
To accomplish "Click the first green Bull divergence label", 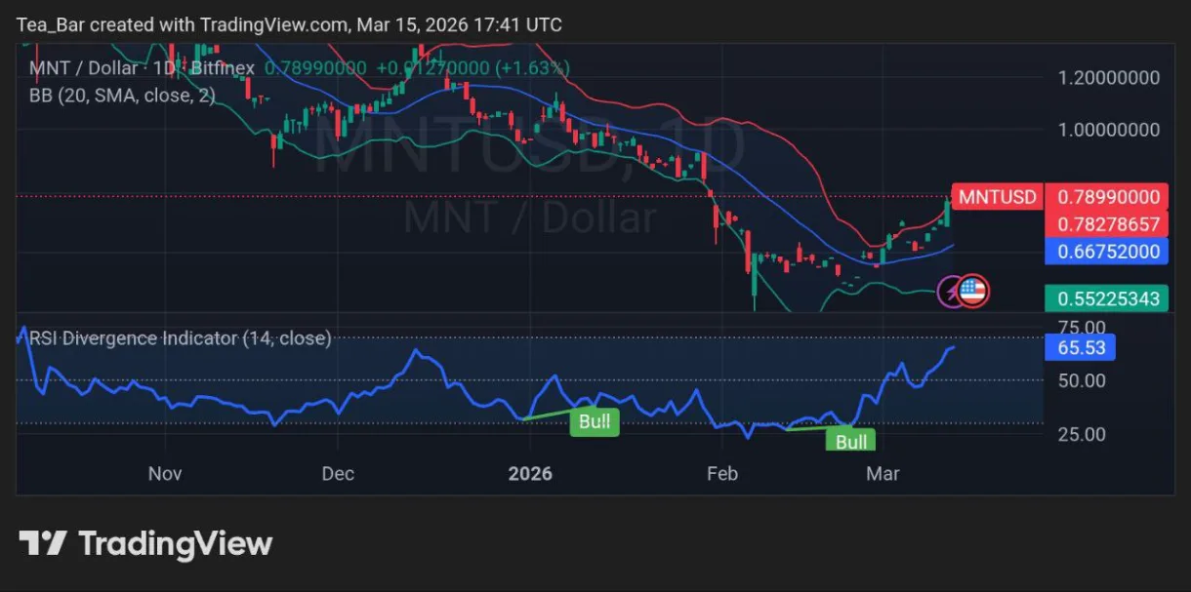I will (x=595, y=421).
